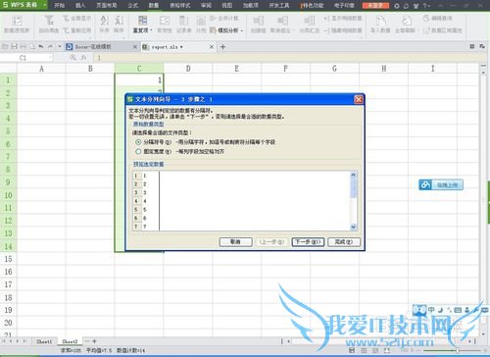
Task: Click the open folder icon in quick toolbar
Action: [5, 47]
